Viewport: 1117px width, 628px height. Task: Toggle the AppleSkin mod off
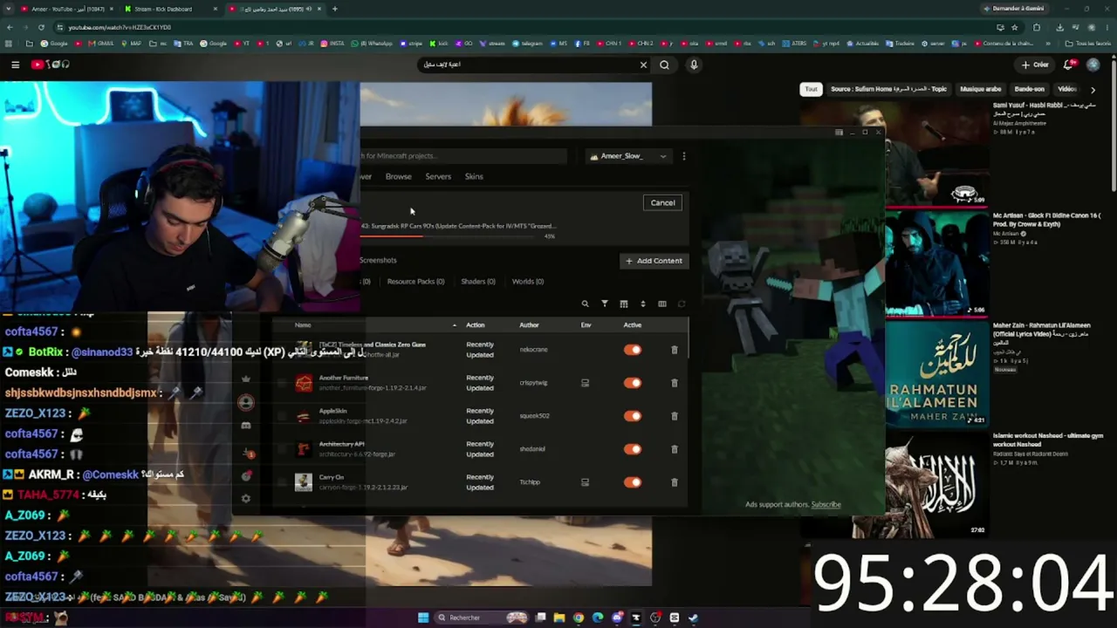coord(633,416)
